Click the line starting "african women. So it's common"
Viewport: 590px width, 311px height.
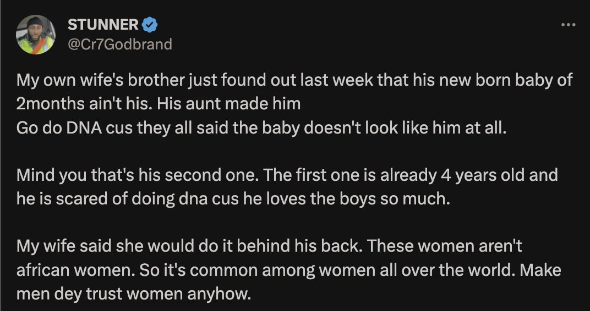(288, 270)
